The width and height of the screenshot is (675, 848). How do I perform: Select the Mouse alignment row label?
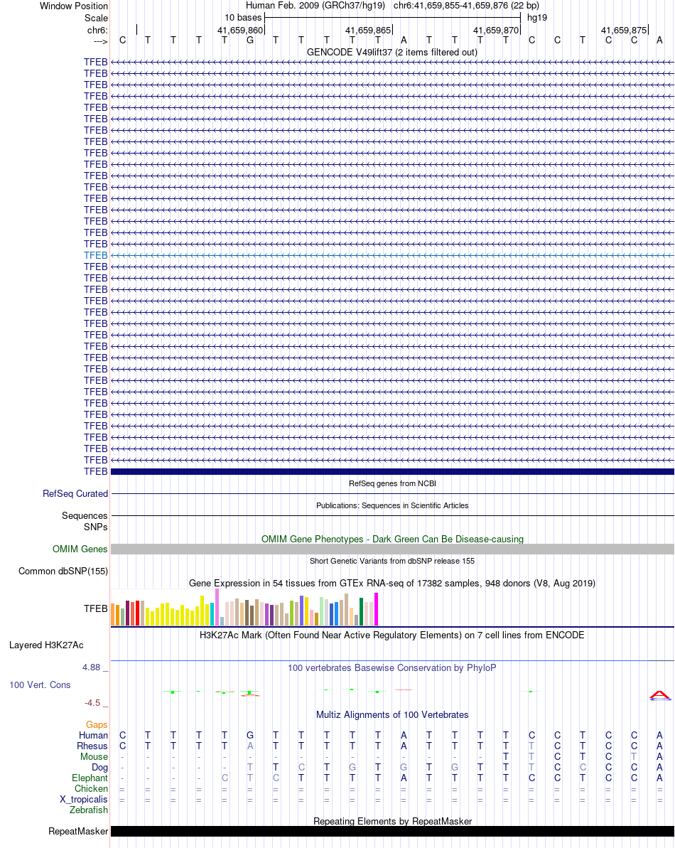pyautogui.click(x=94, y=756)
